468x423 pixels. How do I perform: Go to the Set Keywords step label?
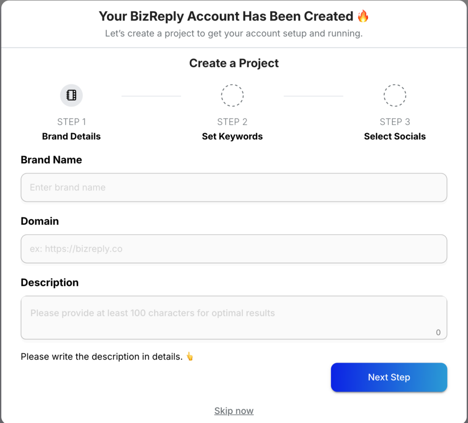[x=232, y=136]
